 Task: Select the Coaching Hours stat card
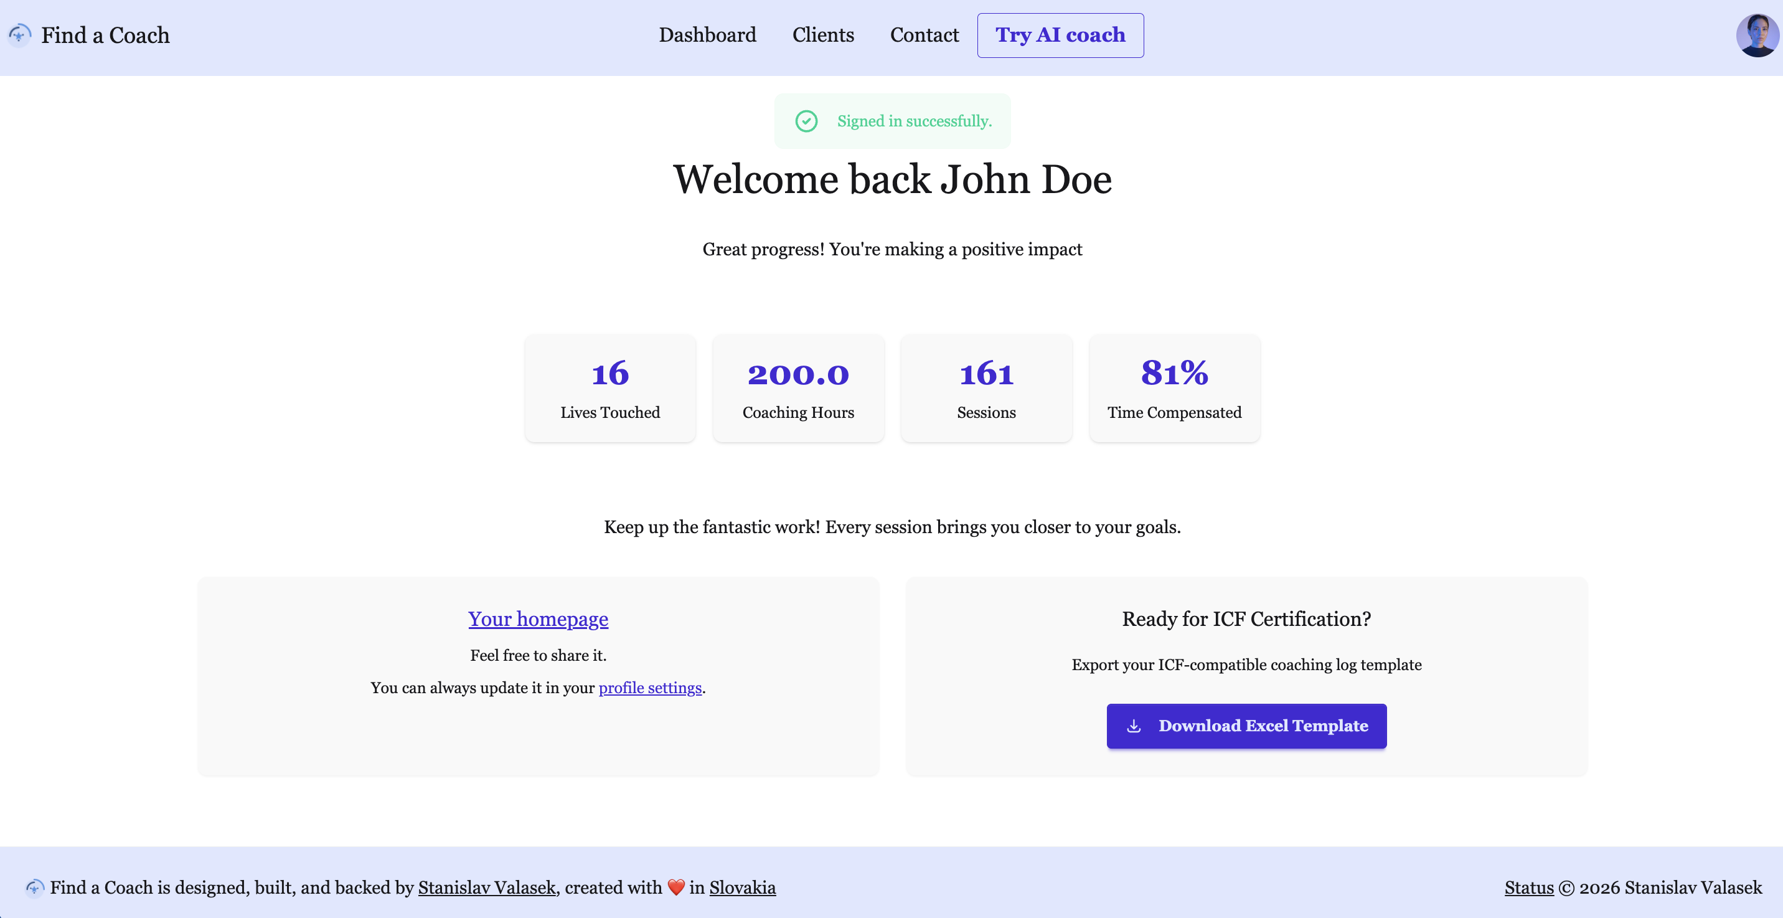798,389
